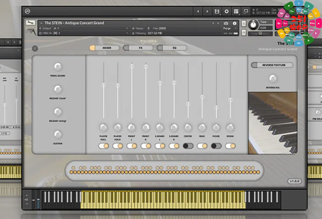Image resolution: width=322 pixels, height=219 pixels.
Task: Click the Room pan knob
Action: 230,127
